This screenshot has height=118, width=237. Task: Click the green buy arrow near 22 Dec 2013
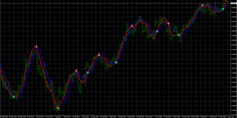223,9
